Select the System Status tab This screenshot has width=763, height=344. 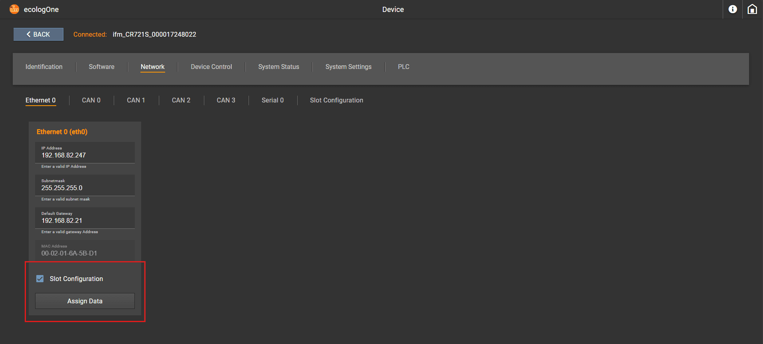278,67
